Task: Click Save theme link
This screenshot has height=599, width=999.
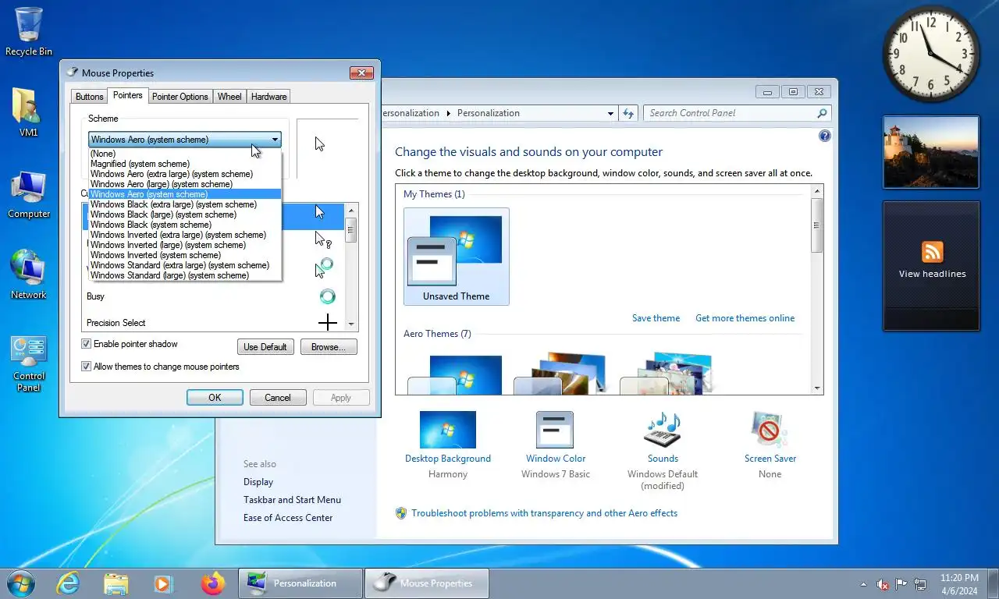Action: click(656, 318)
